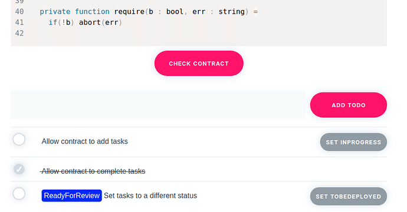
Task: Place cursor on the 'private' keyword in code
Action: point(55,12)
